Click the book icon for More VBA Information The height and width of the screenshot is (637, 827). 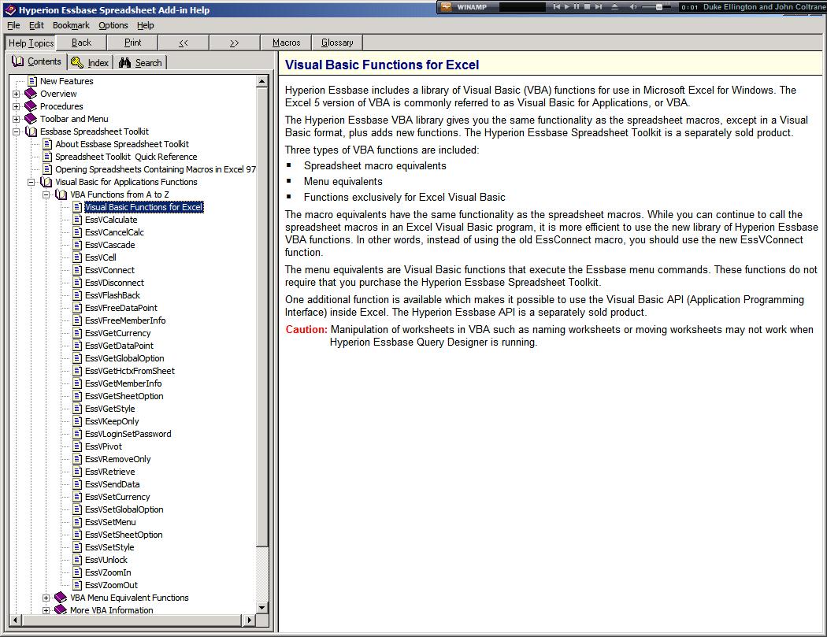[61, 610]
